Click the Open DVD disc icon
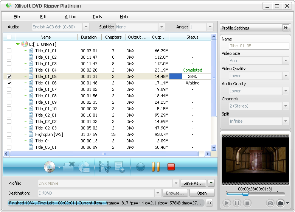 point(50,167)
